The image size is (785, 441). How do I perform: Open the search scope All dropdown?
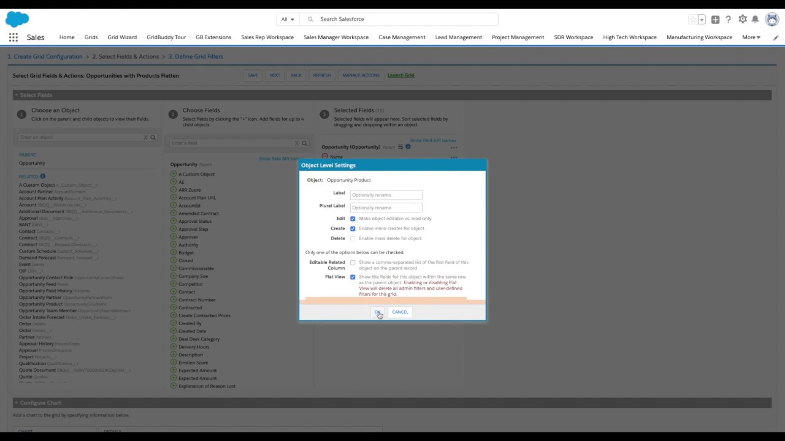click(x=288, y=20)
